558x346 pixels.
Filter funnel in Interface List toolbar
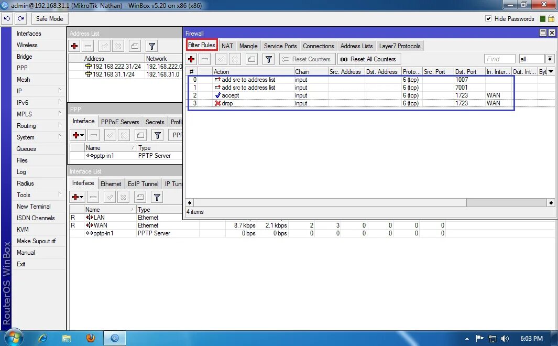pyautogui.click(x=157, y=197)
